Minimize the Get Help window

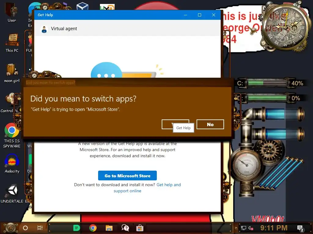[x=186, y=15]
